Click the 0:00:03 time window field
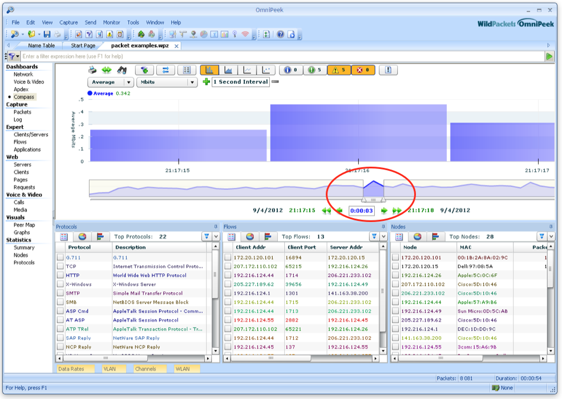Viewport: 562px width, 399px height. point(362,211)
